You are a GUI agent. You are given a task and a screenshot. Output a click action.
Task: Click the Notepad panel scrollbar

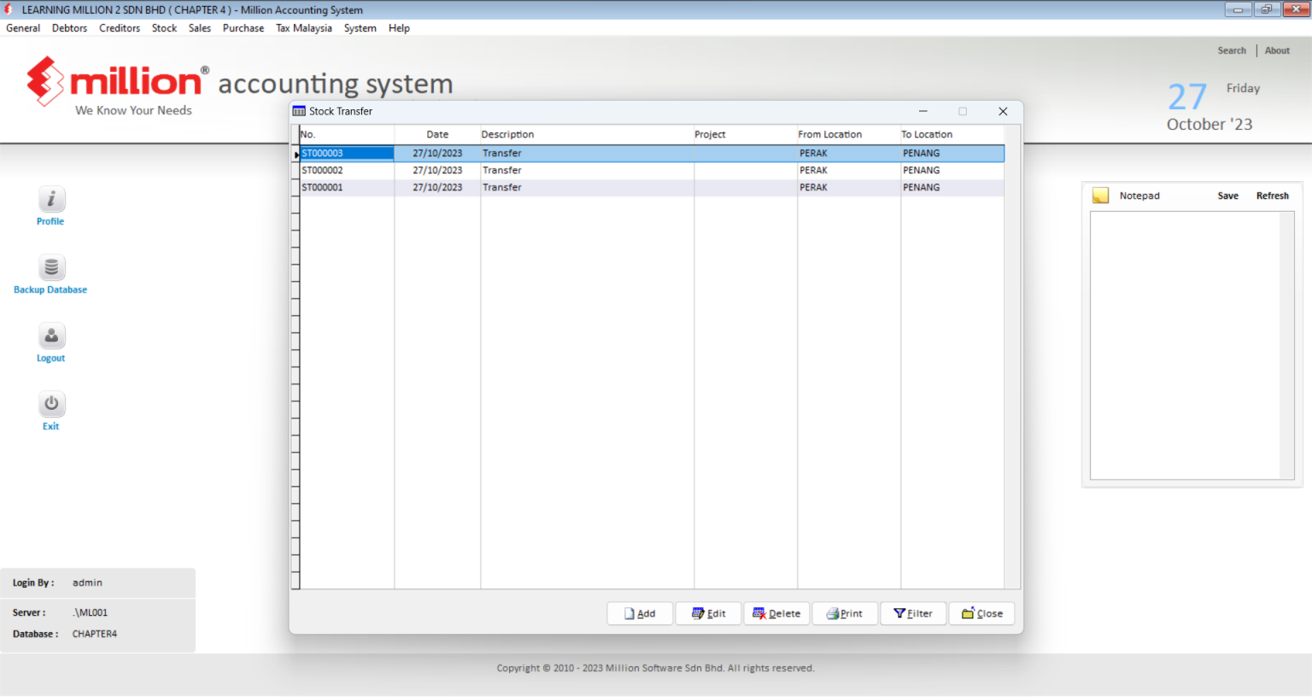1287,345
